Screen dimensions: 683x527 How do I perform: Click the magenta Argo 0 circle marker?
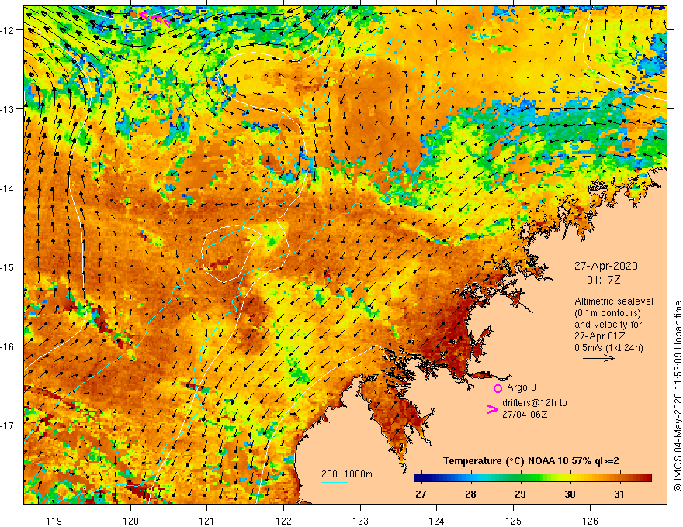[498, 388]
